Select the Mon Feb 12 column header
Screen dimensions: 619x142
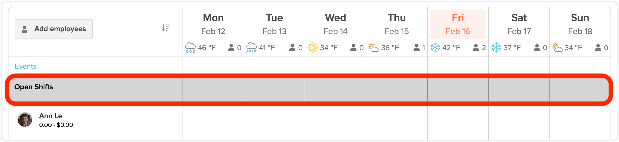[213, 24]
